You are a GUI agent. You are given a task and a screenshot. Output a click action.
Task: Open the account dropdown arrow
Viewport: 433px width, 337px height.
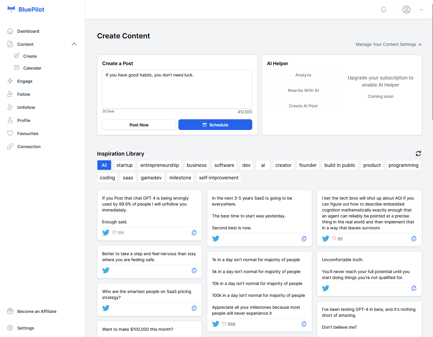pyautogui.click(x=421, y=10)
